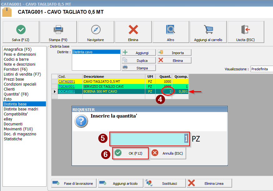
Task: Click the green Salva (F12) checkmark icon
Action: [21, 30]
